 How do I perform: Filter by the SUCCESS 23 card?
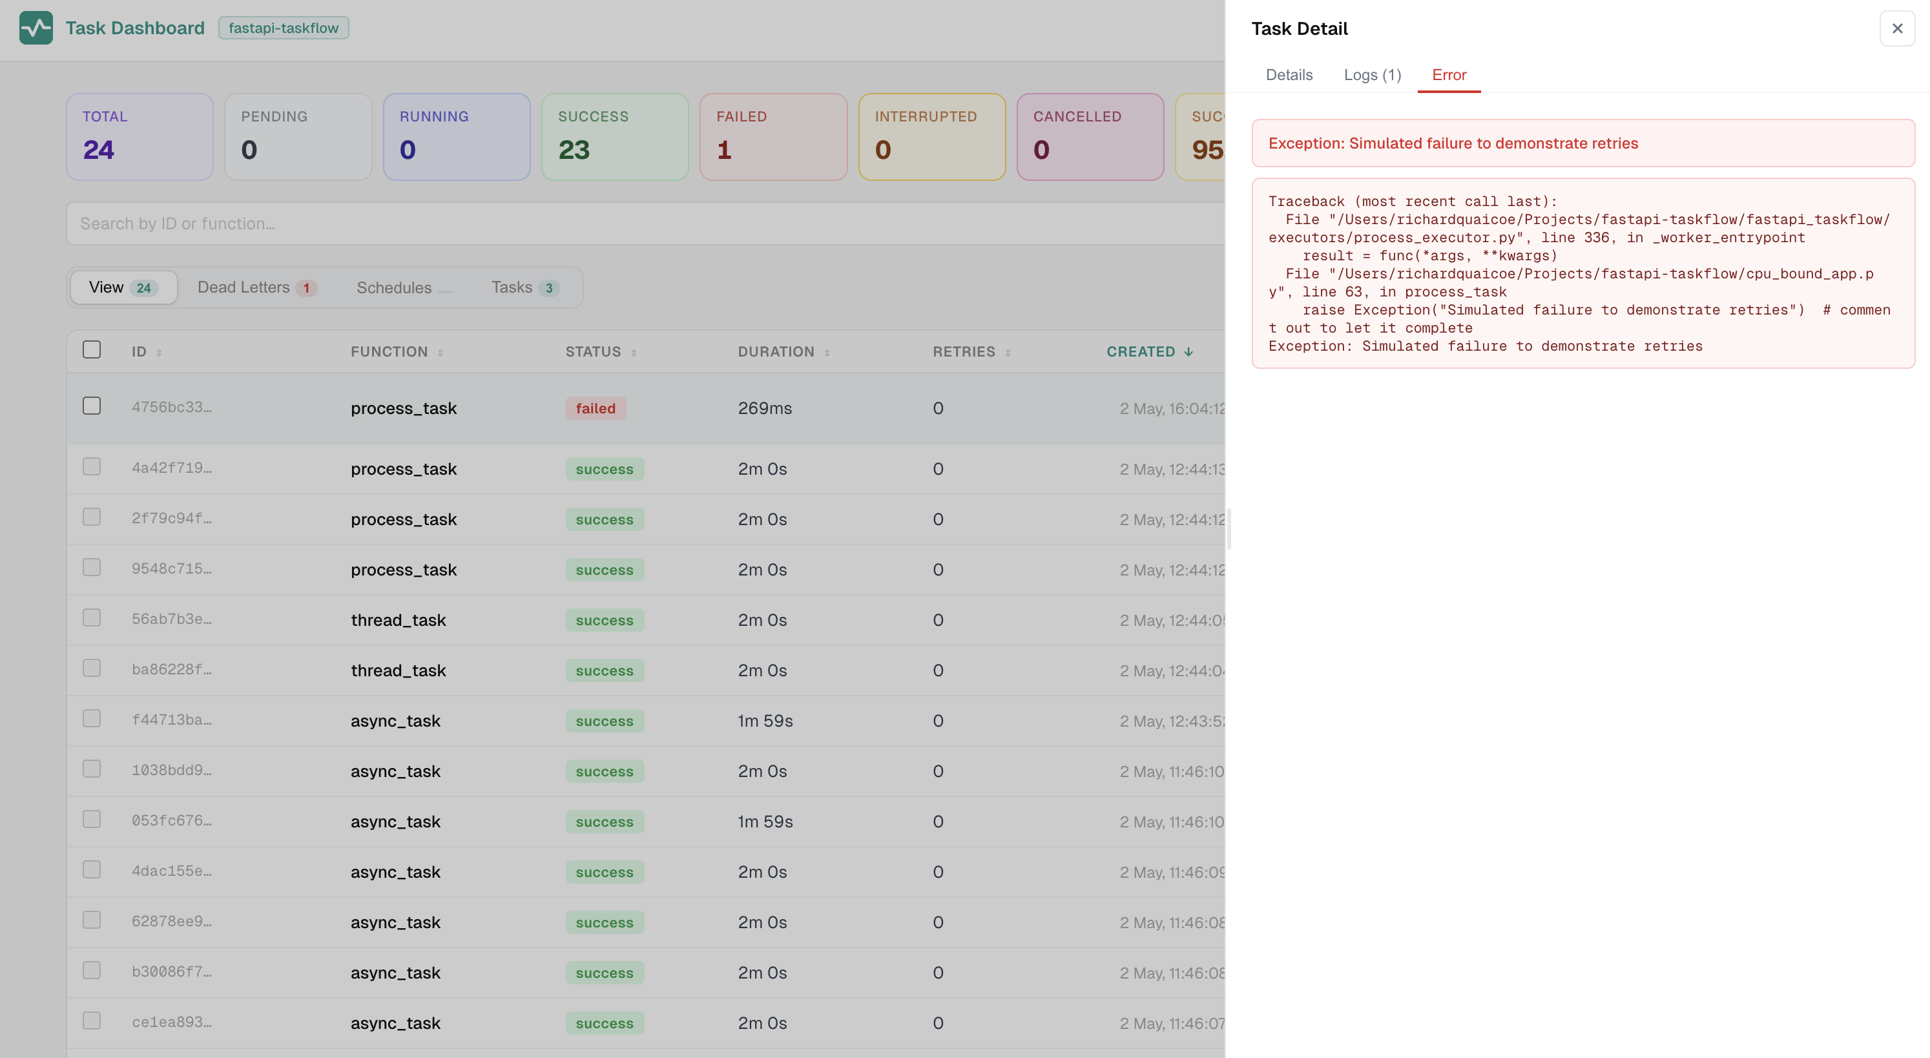pos(615,136)
